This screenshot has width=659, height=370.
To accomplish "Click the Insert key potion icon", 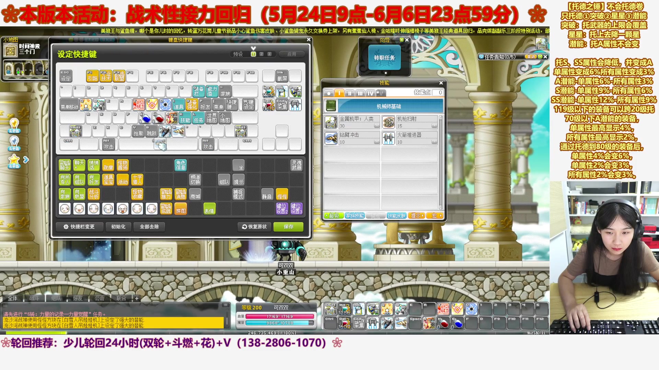I will coord(269,91).
